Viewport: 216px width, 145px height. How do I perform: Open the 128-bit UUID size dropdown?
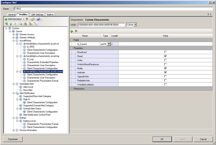pos(136,25)
